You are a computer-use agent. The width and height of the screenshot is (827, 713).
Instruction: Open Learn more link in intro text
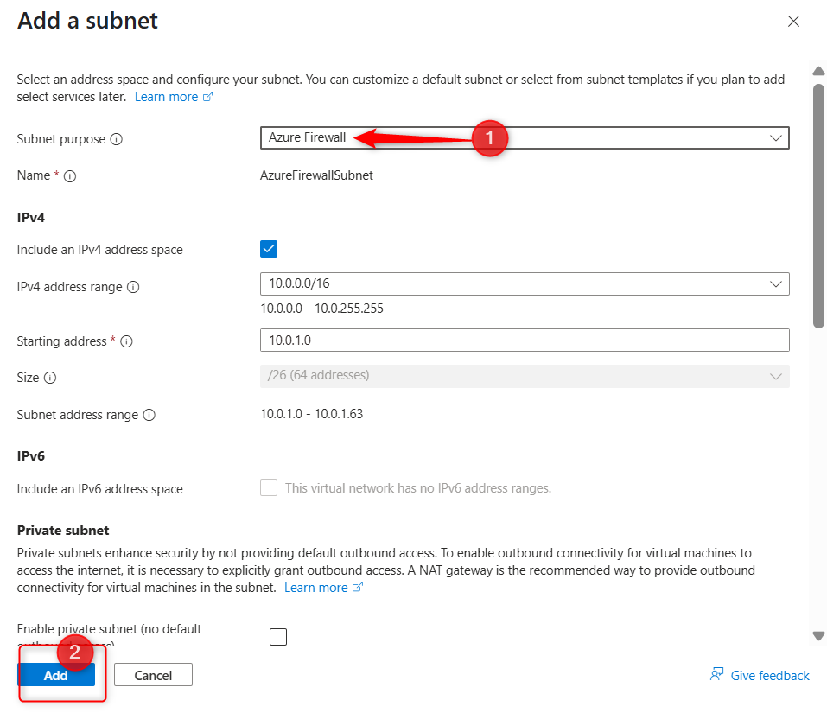tap(166, 97)
